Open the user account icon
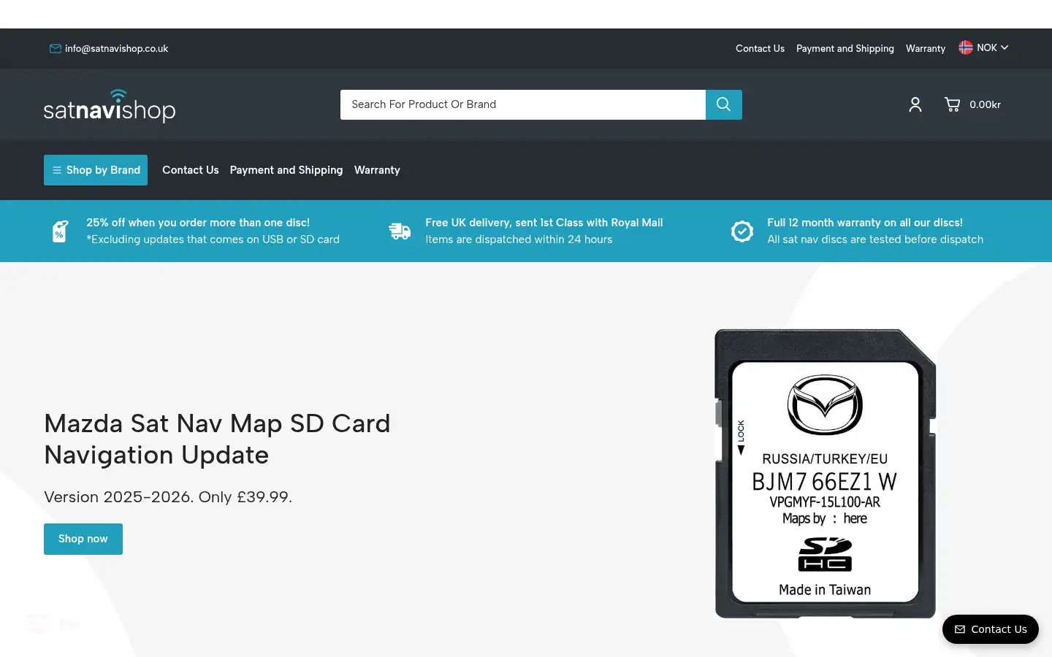Screen dimensions: 1052x657 coord(915,104)
